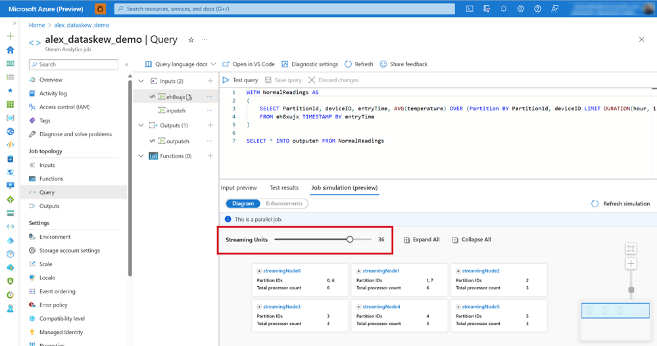657x346 pixels.
Task: Add a new input with the plus icon
Action: pos(210,81)
